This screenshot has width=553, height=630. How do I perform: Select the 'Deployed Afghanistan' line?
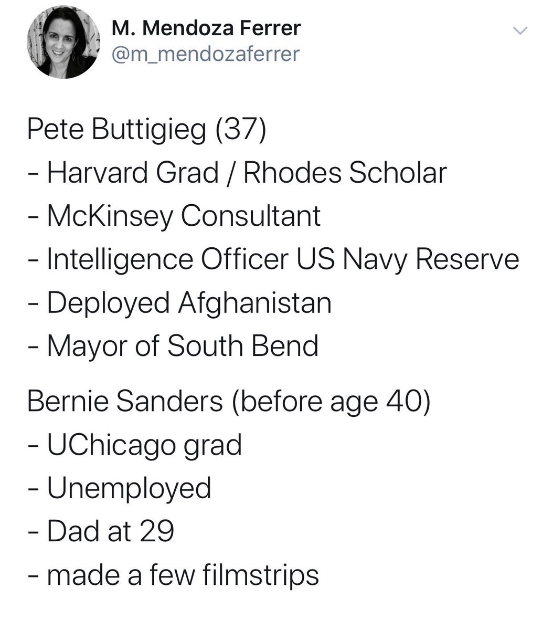click(189, 303)
